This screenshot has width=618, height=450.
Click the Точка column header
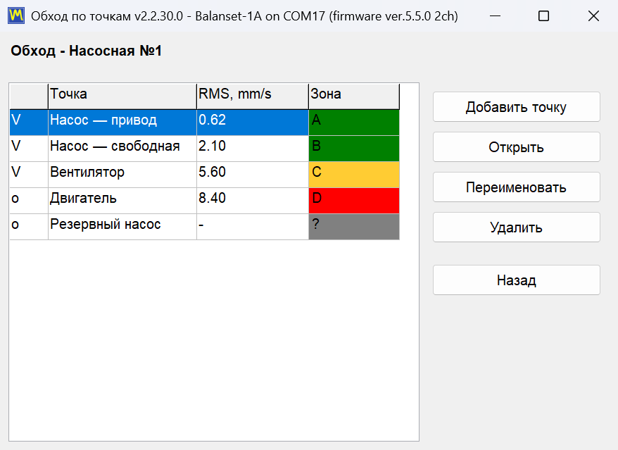122,96
